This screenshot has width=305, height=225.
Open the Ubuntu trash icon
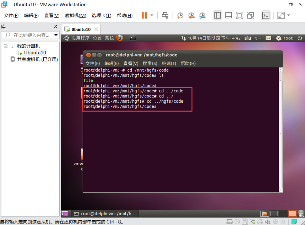[301, 214]
